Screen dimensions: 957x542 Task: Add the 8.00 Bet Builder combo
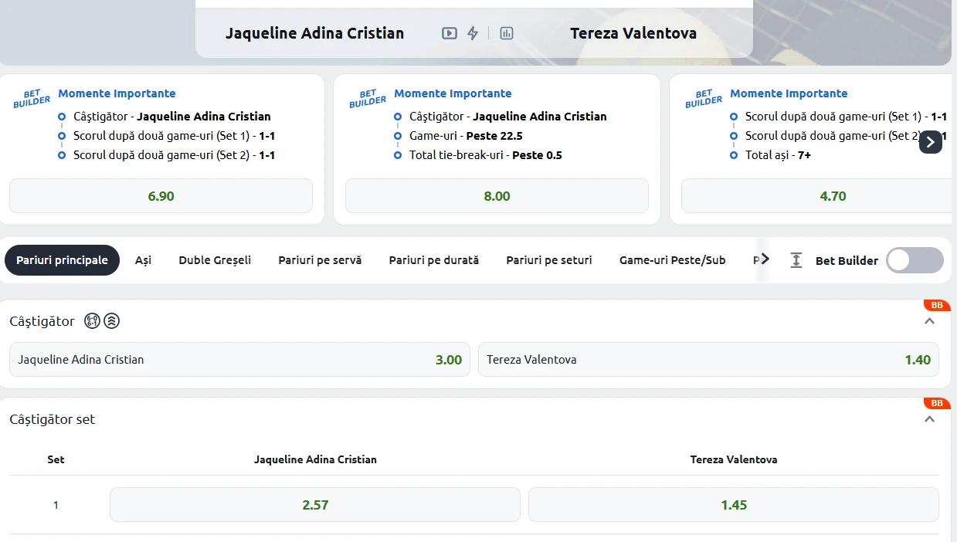pos(497,196)
